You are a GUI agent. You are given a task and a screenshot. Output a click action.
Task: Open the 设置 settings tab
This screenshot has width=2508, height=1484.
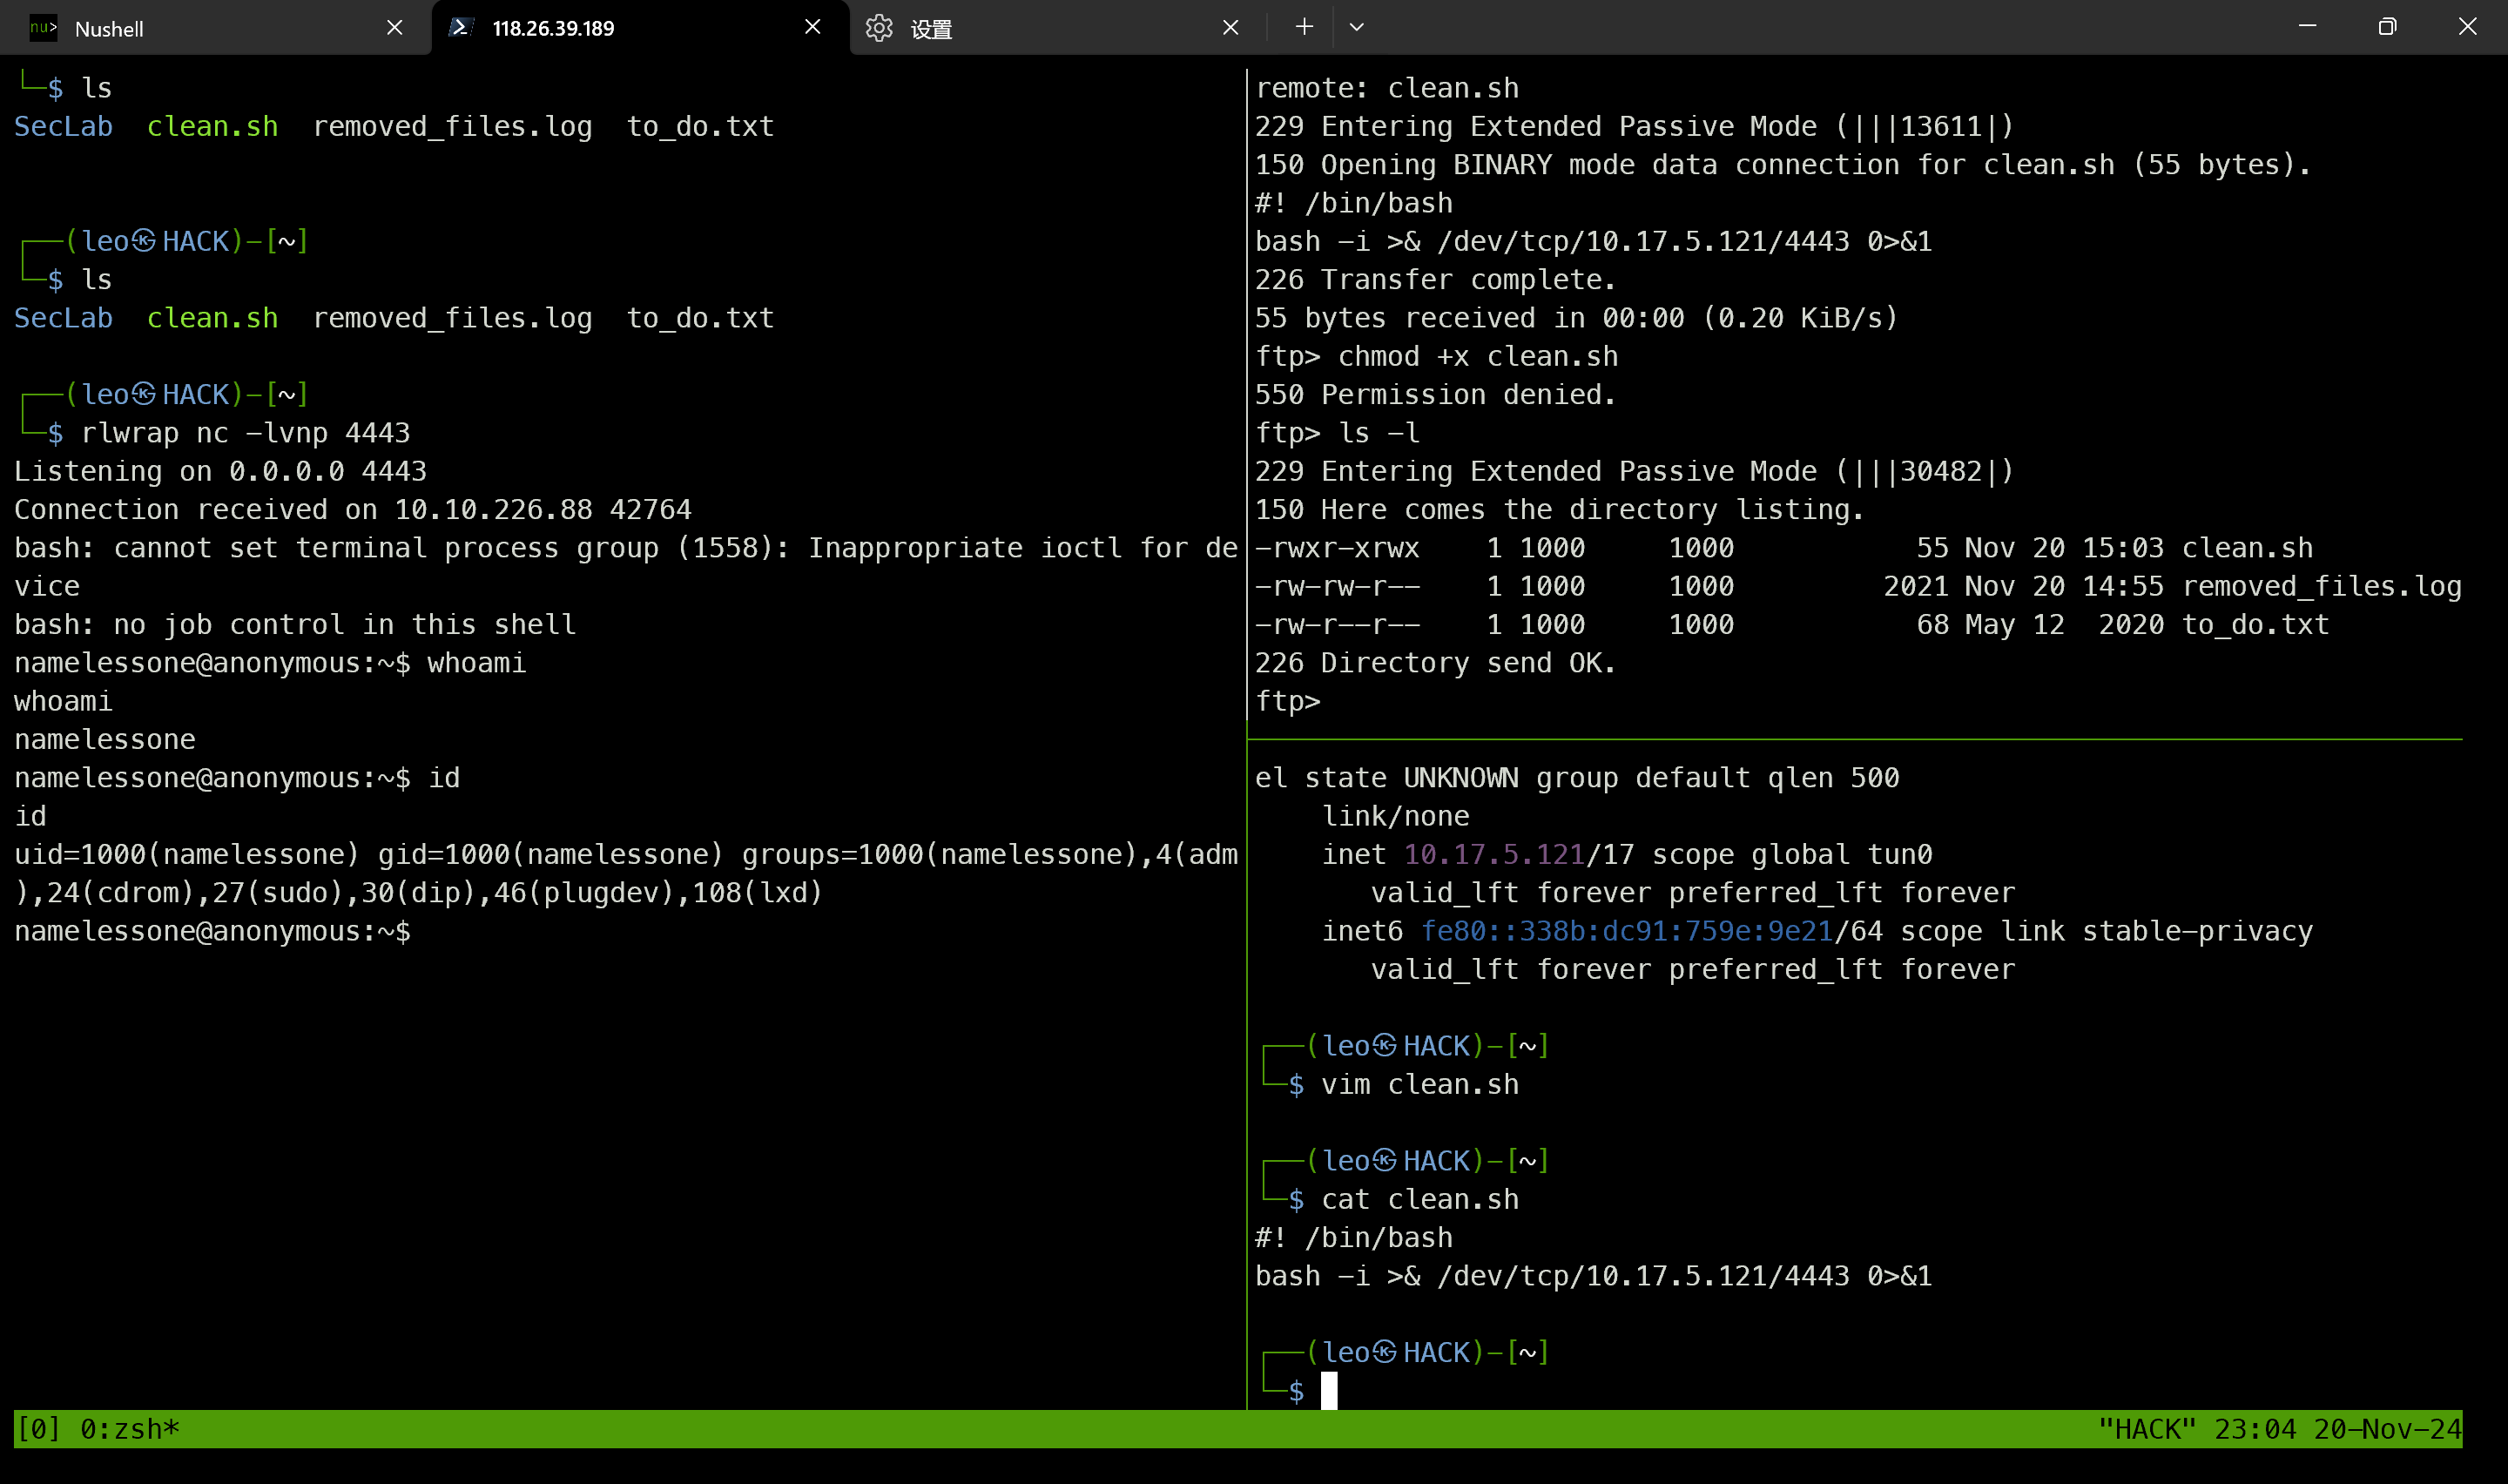(x=1057, y=28)
